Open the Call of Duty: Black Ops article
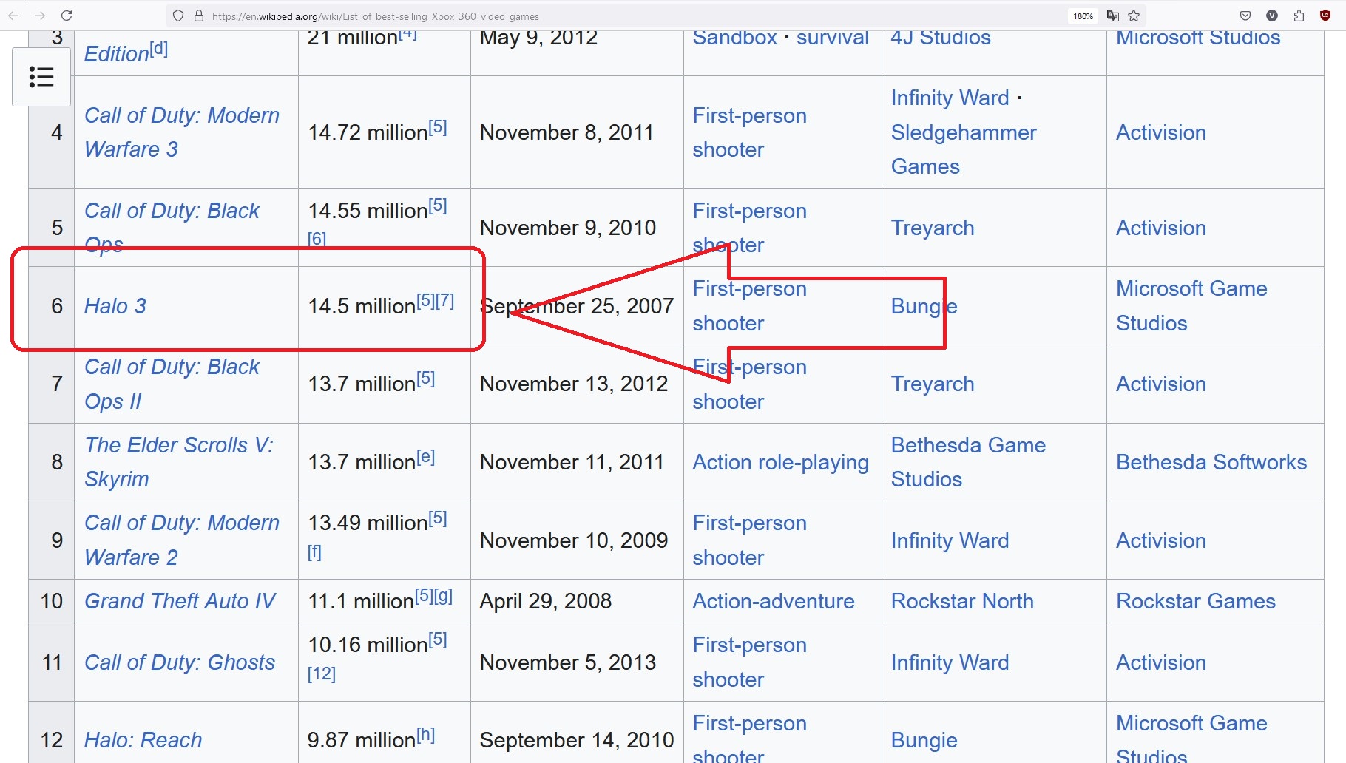 coord(172,228)
